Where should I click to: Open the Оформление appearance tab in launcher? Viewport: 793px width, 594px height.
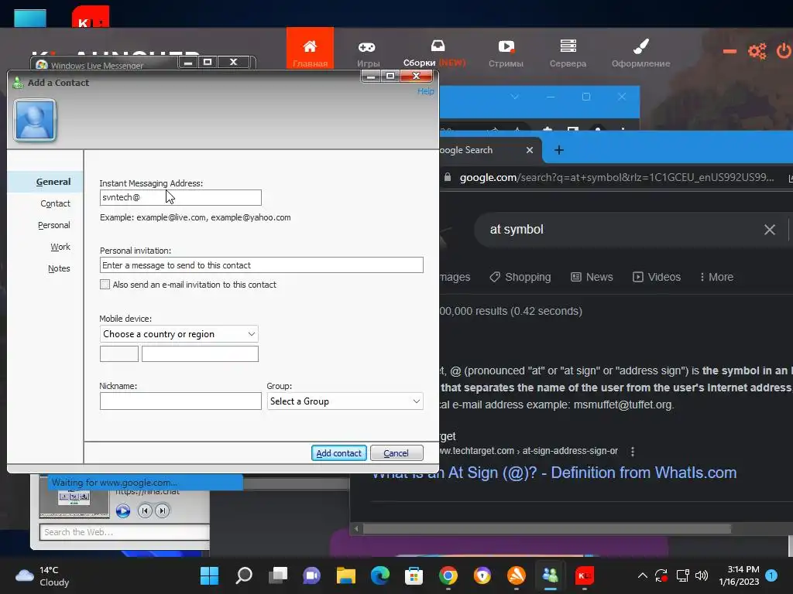640,54
